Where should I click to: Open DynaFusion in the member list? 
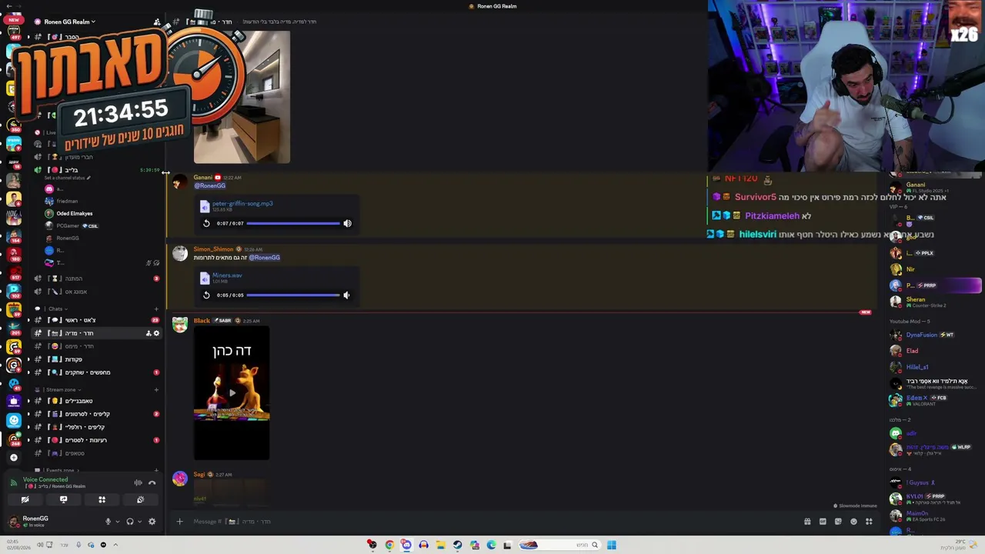921,335
